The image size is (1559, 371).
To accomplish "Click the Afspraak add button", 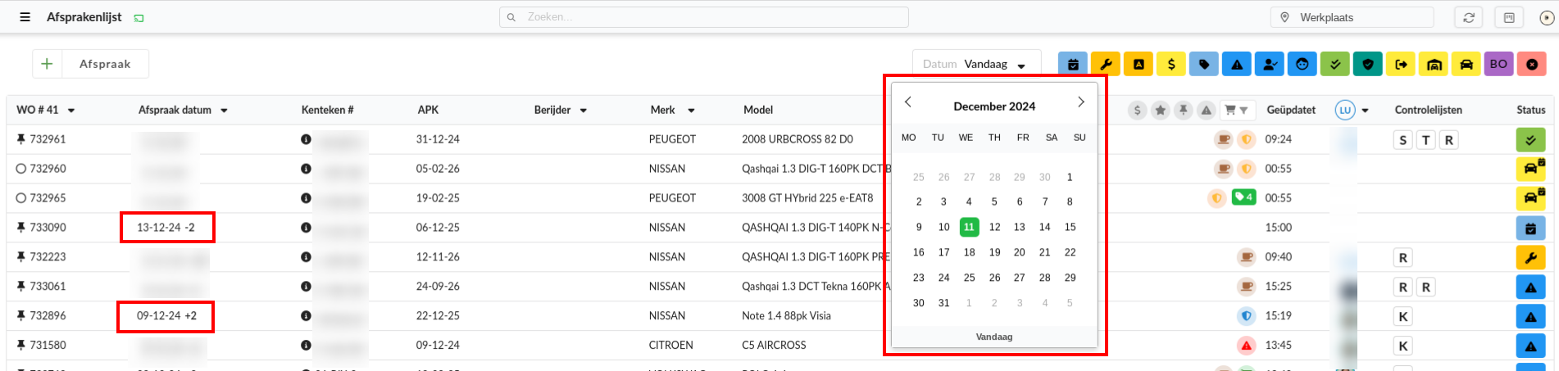I will (90, 64).
